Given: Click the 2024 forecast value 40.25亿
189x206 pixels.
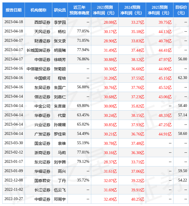Looking at the screenshot, I should (x=138, y=199).
